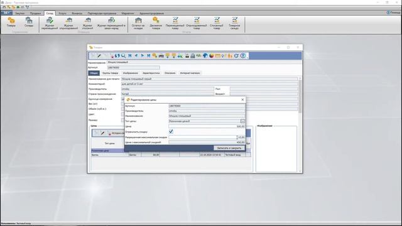Screen dimensions: 402x226
Task: Open the Изображения tab in Товары window
Action: [x=130, y=73]
